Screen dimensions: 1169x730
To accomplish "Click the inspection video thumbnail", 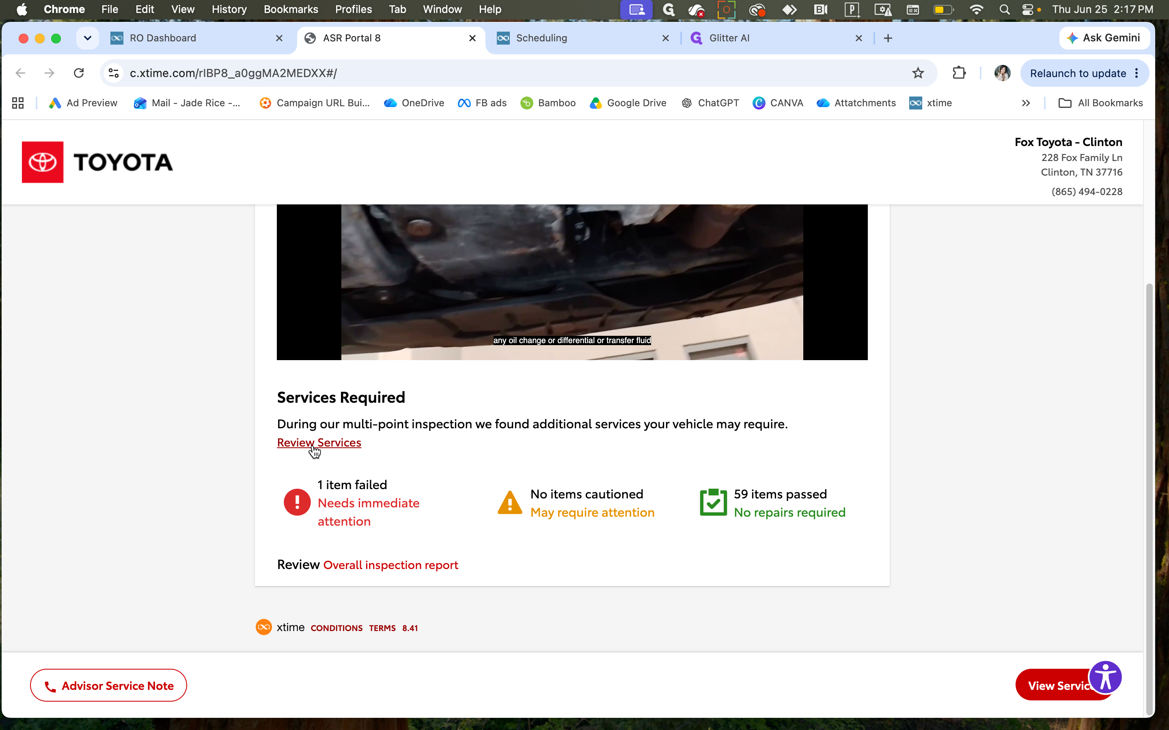I will 572,282.
